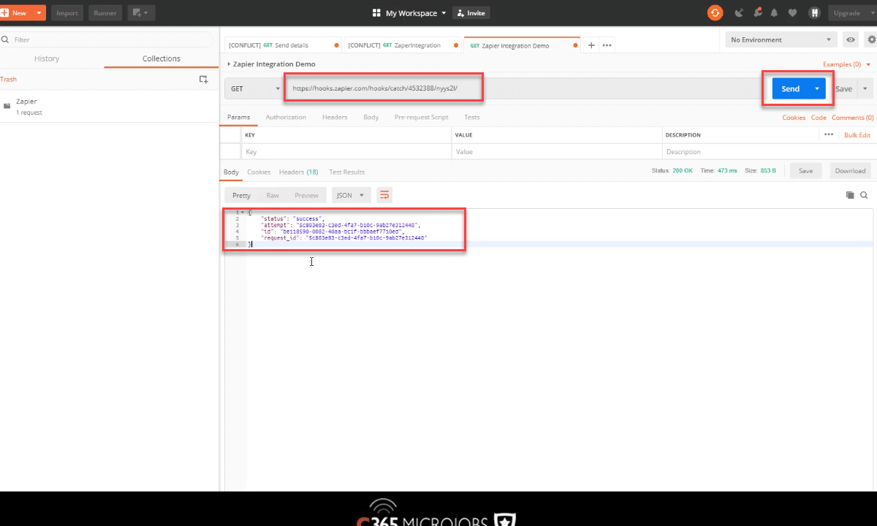Open the user avatar menu
877x526 pixels.
[813, 13]
